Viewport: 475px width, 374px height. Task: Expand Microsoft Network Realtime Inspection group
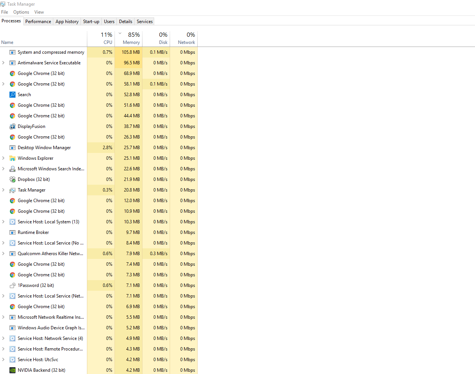[3, 317]
